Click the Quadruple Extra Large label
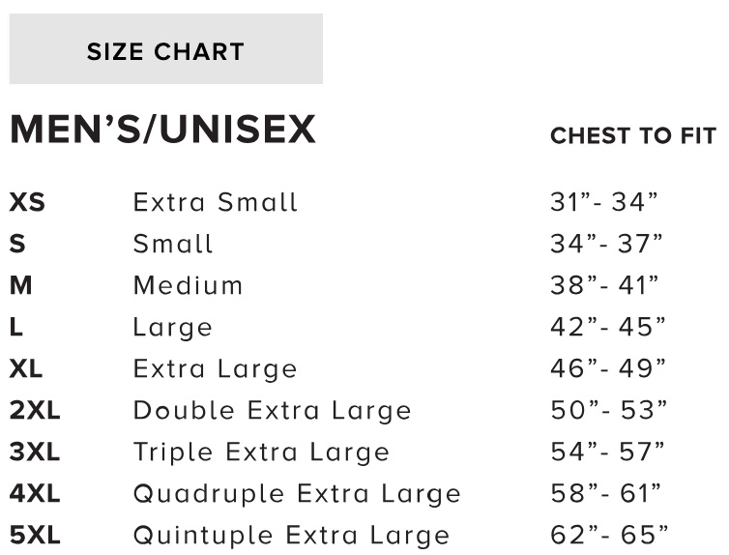This screenshot has height=555, width=729. 297,494
